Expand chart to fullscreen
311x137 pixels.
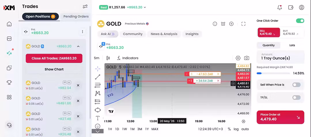[x=243, y=24]
